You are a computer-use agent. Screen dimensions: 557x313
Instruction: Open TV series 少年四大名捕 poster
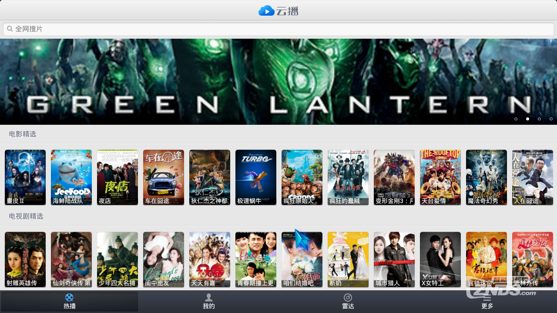point(117,260)
